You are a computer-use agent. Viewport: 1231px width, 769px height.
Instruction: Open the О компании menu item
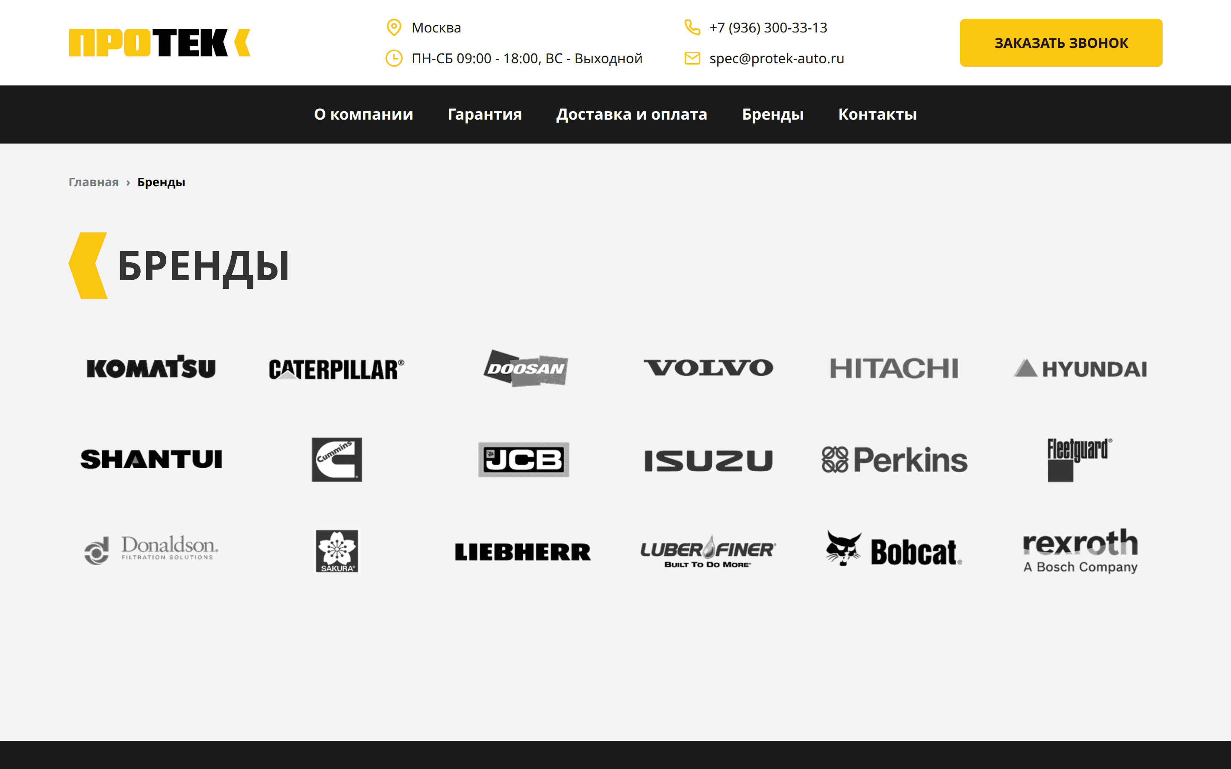363,114
